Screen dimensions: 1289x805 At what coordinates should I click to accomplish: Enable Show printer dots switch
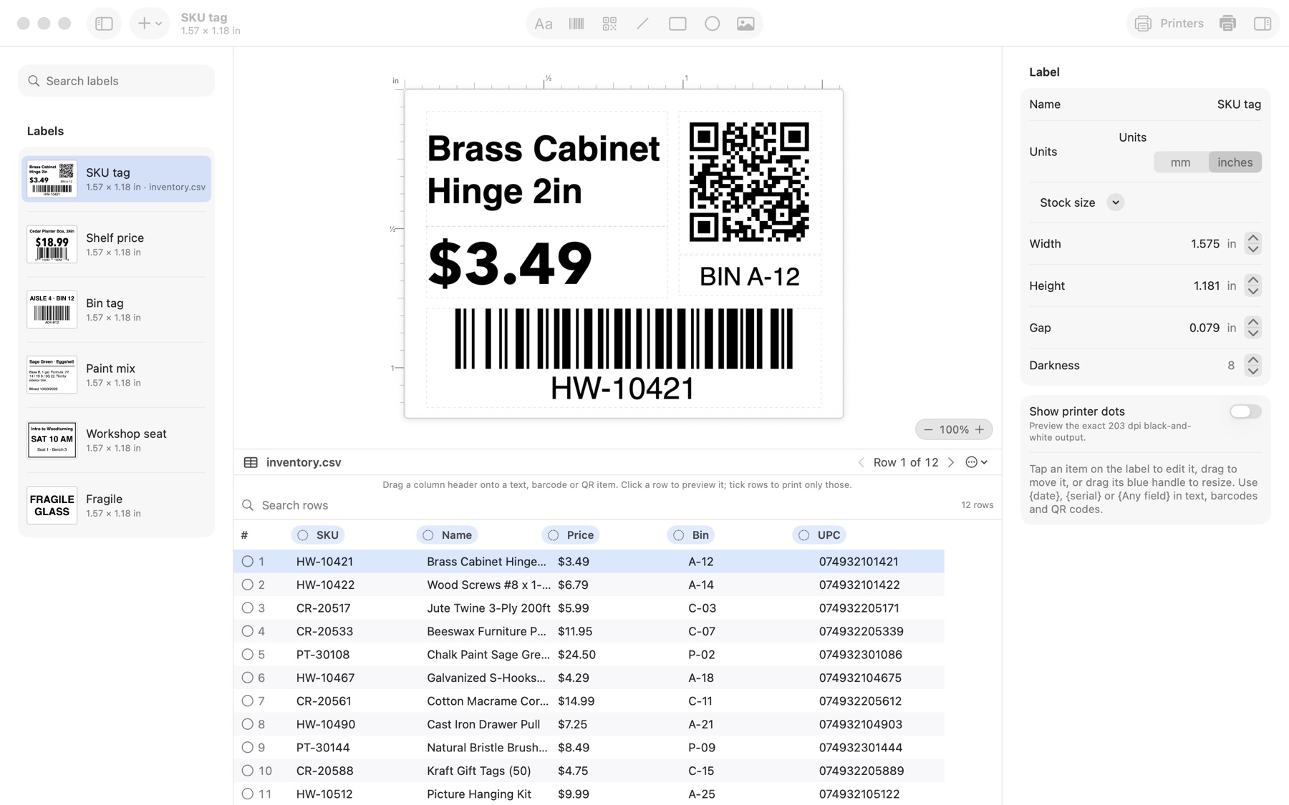pos(1245,411)
